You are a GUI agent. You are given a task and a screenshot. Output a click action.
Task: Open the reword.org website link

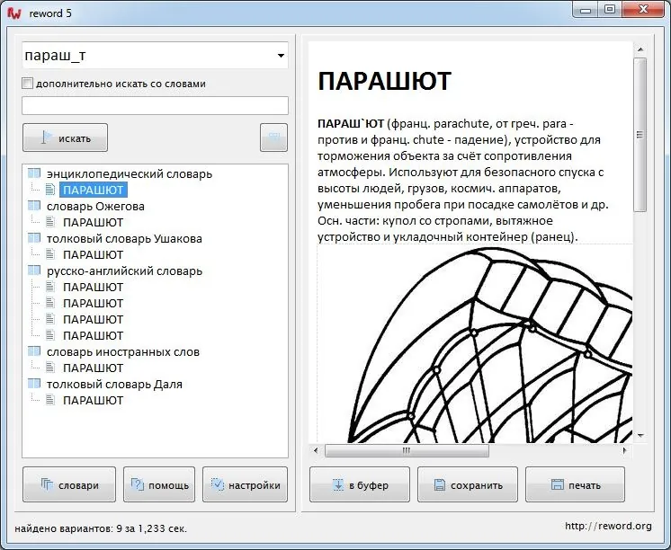click(608, 526)
